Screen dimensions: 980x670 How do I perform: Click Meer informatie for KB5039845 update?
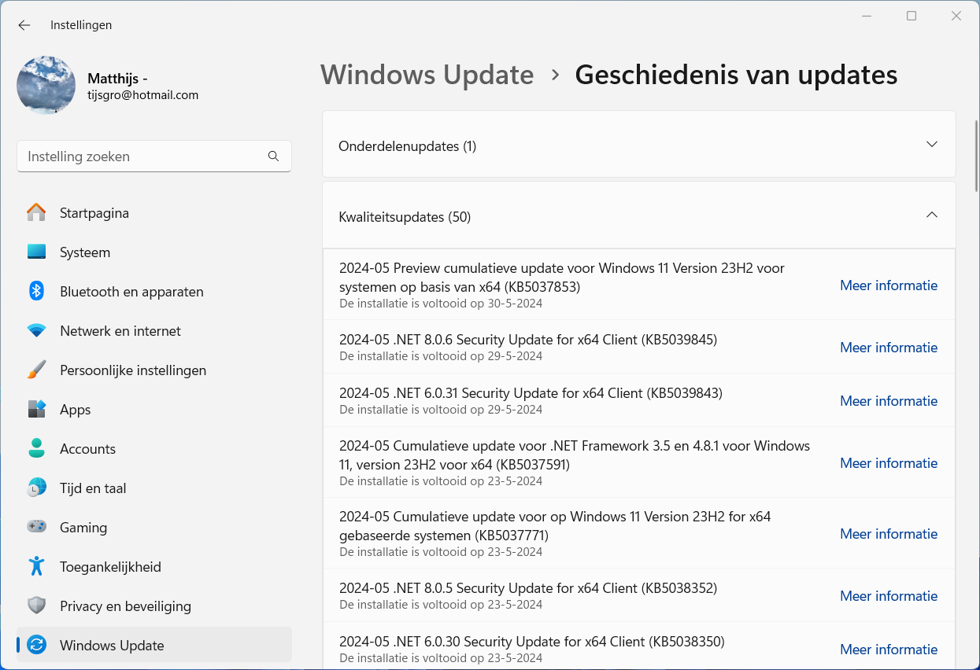pyautogui.click(x=888, y=348)
